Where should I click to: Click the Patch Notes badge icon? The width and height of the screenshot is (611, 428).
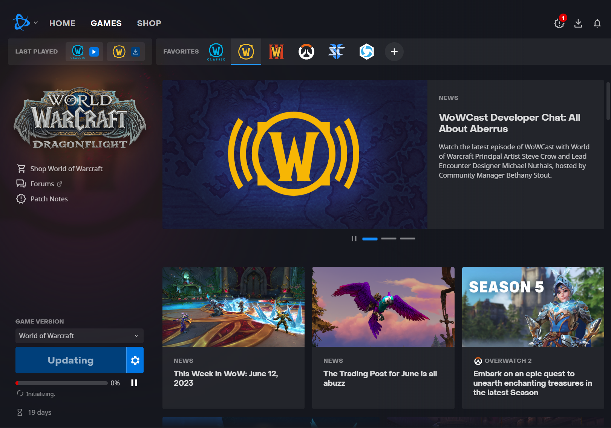(21, 199)
